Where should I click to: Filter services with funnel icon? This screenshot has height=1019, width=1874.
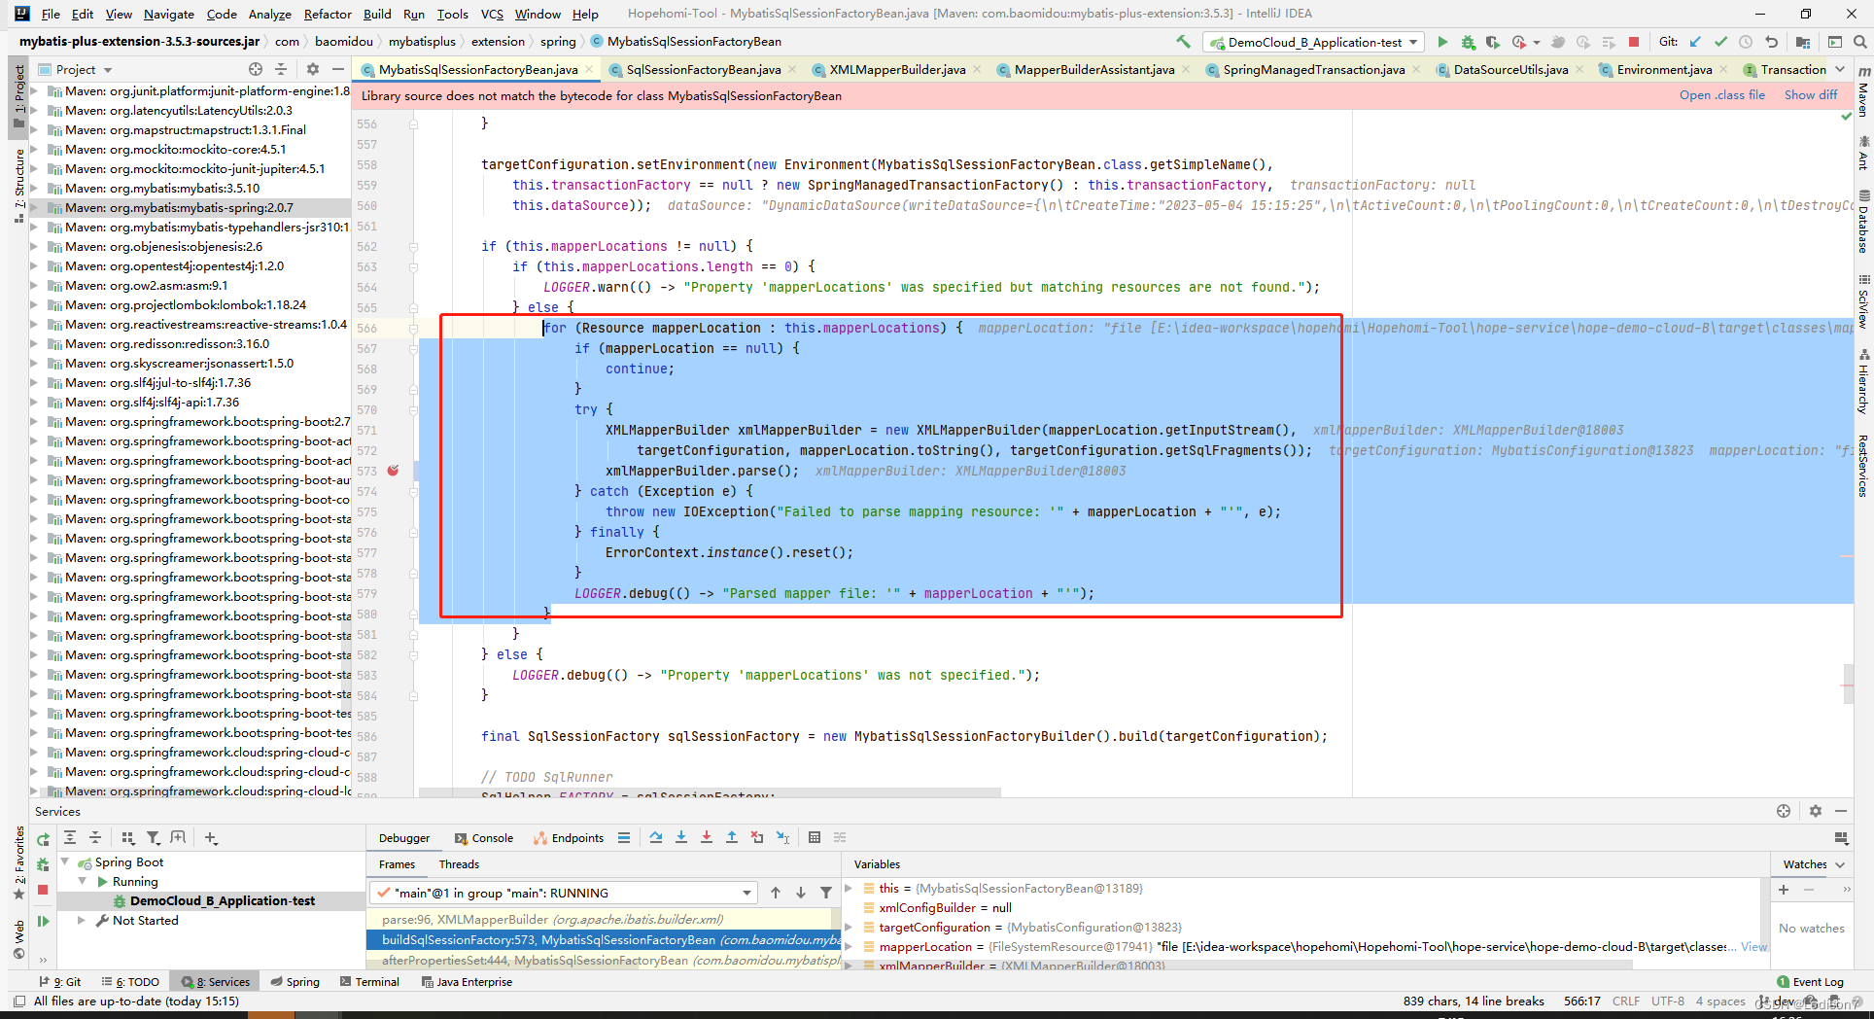tap(154, 837)
